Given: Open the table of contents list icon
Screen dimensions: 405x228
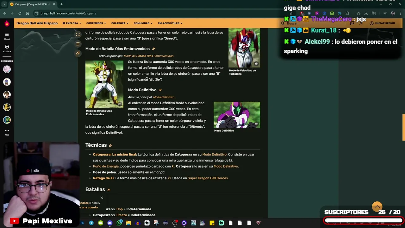Looking at the screenshot, I should [x=78, y=44].
